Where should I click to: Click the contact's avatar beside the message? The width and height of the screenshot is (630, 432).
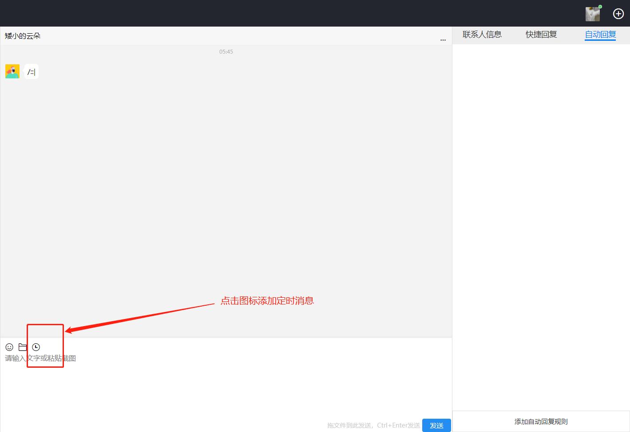tap(12, 71)
